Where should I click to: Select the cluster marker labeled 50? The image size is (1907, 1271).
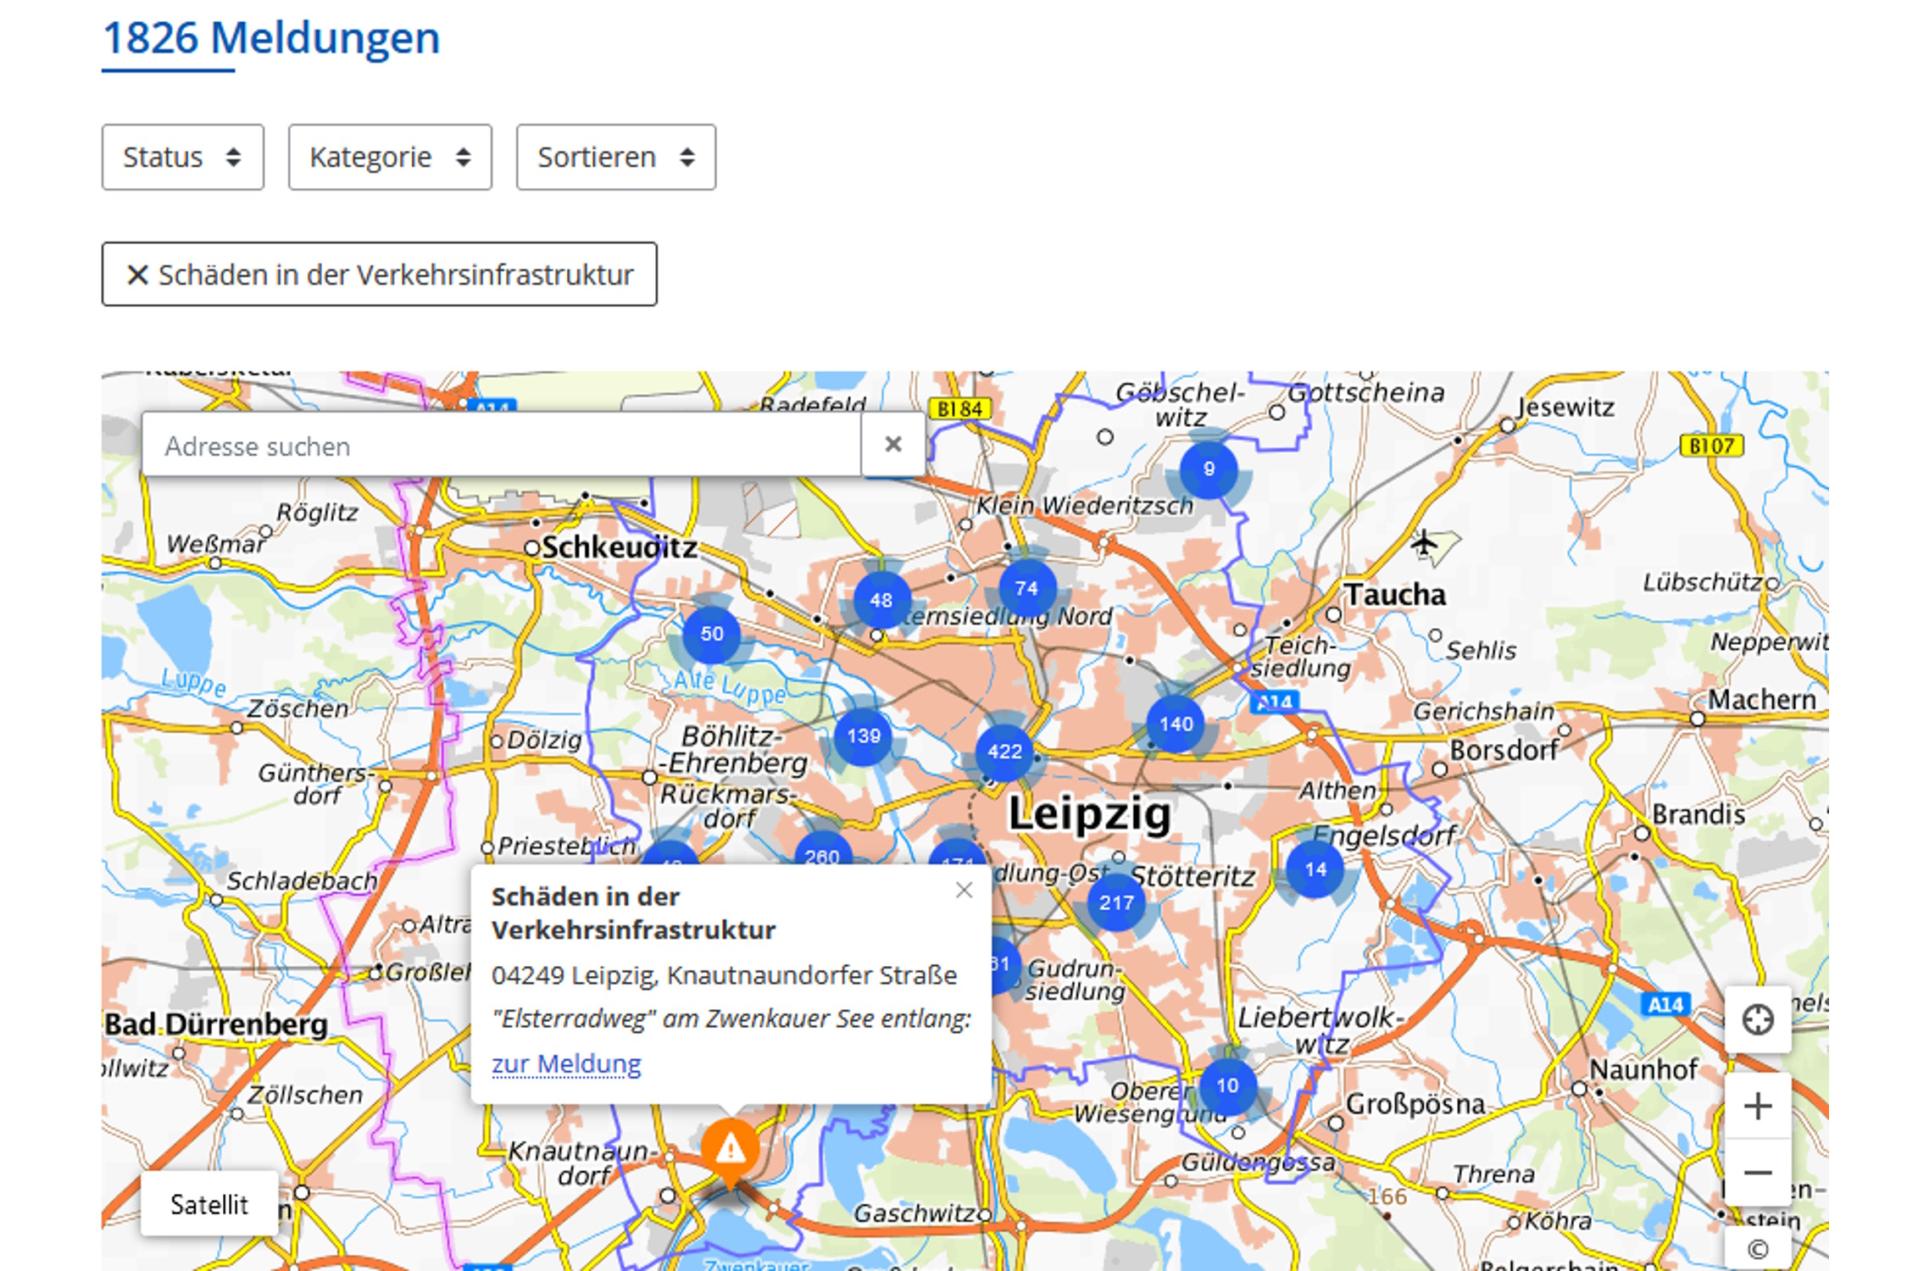click(x=712, y=634)
